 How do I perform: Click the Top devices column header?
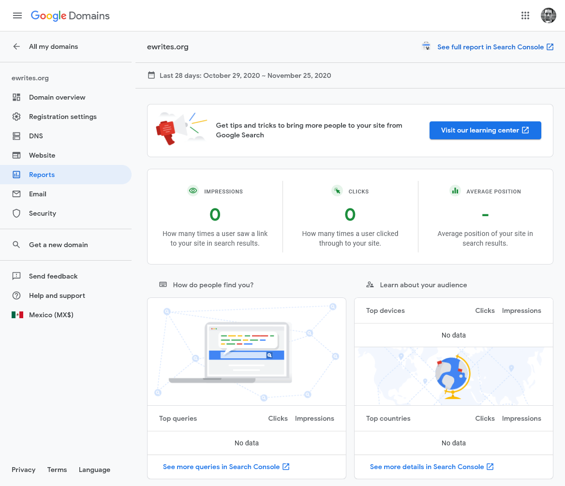385,310
